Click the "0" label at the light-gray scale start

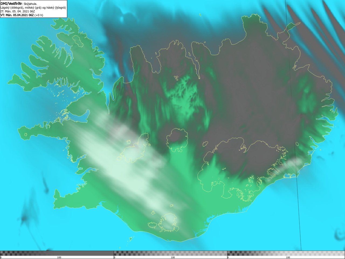(x=228, y=257)
